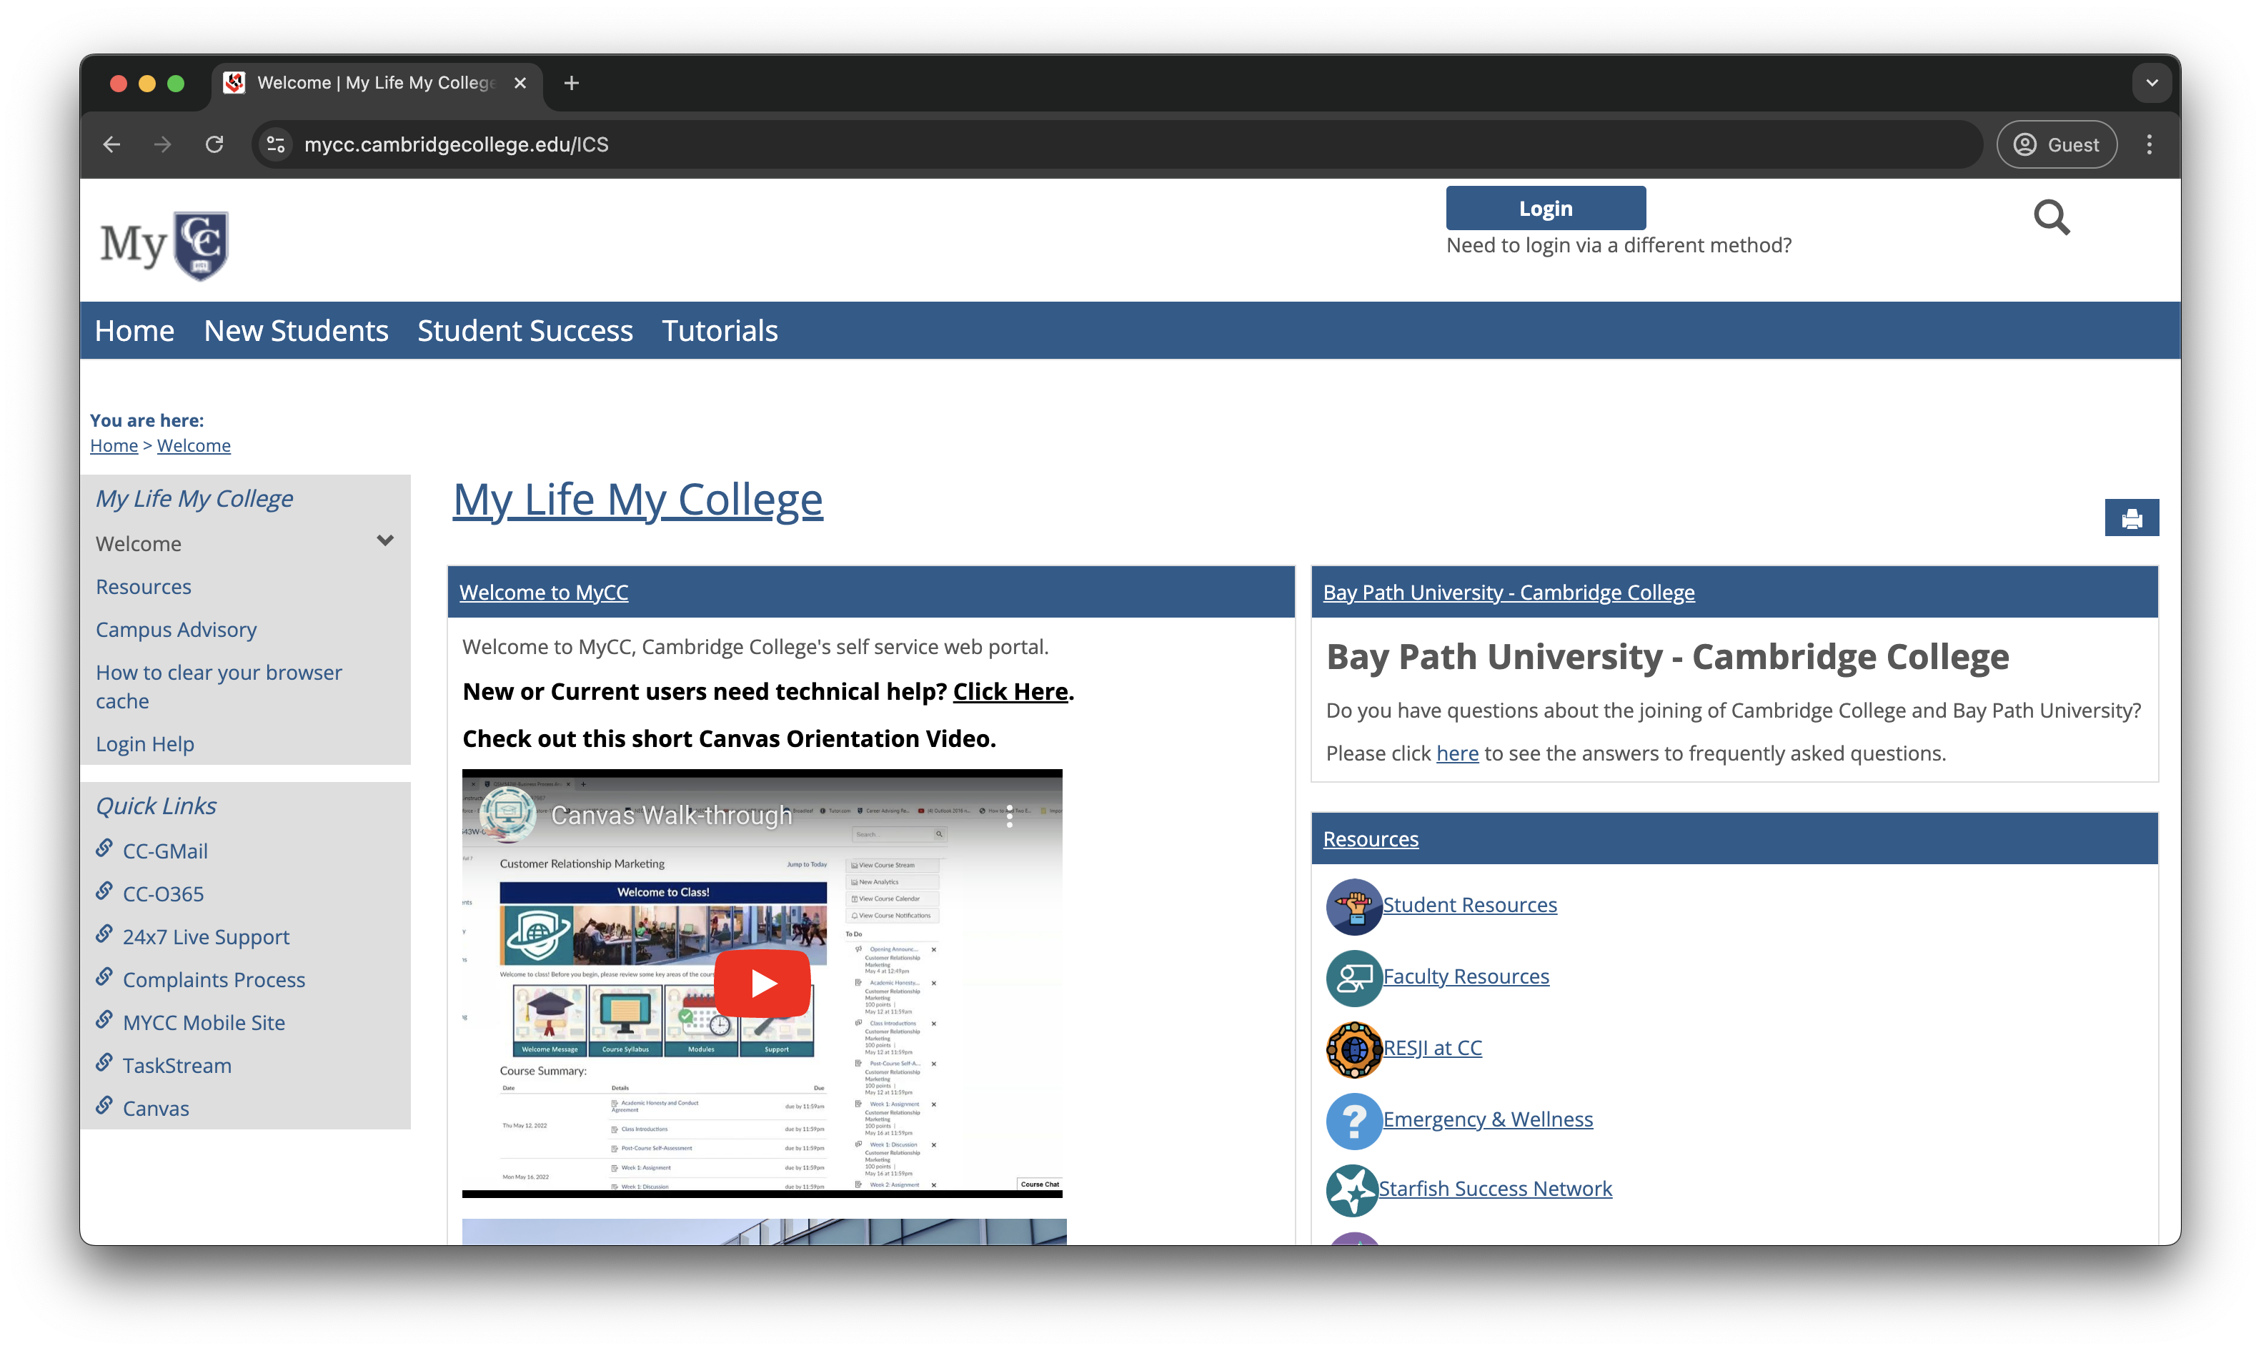Follow the Campus Advisory sidebar link
The width and height of the screenshot is (2261, 1351).
pos(176,629)
